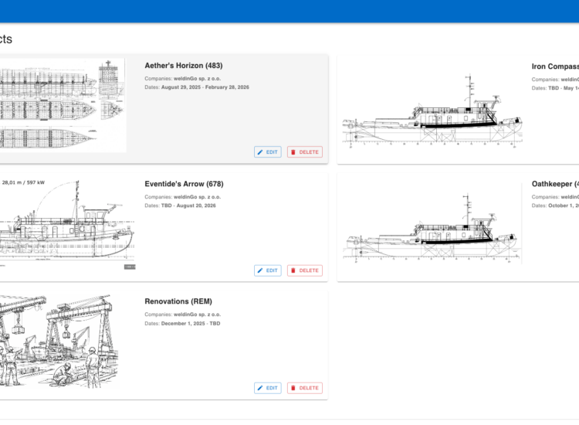Click the Oathkeeper project title
This screenshot has height=425, width=579.
point(555,184)
